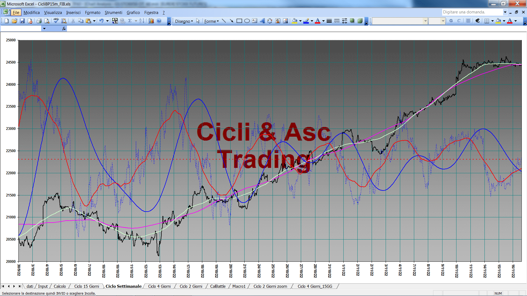The height and width of the screenshot is (296, 527).
Task: Insert Clip Art icon
Action: (x=278, y=21)
